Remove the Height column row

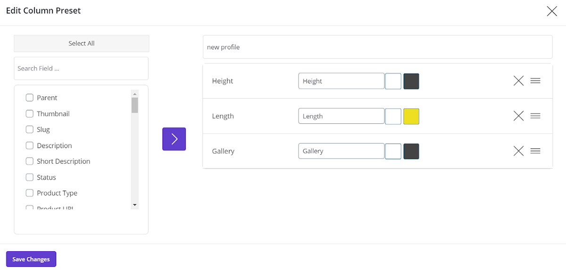pos(518,81)
